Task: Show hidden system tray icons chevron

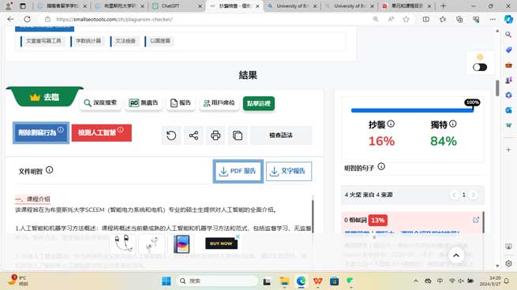Action: pyautogui.click(x=416, y=281)
